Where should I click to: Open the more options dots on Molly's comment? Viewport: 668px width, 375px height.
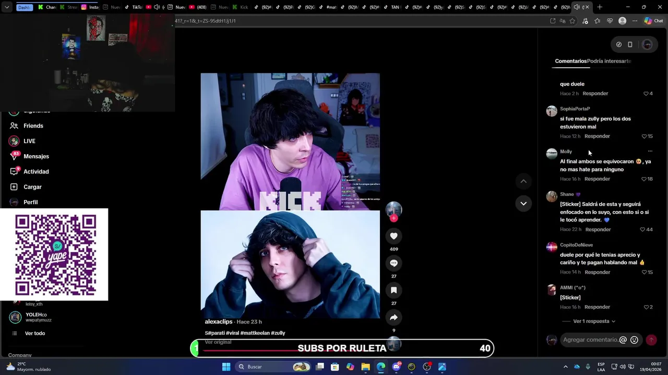click(650, 151)
